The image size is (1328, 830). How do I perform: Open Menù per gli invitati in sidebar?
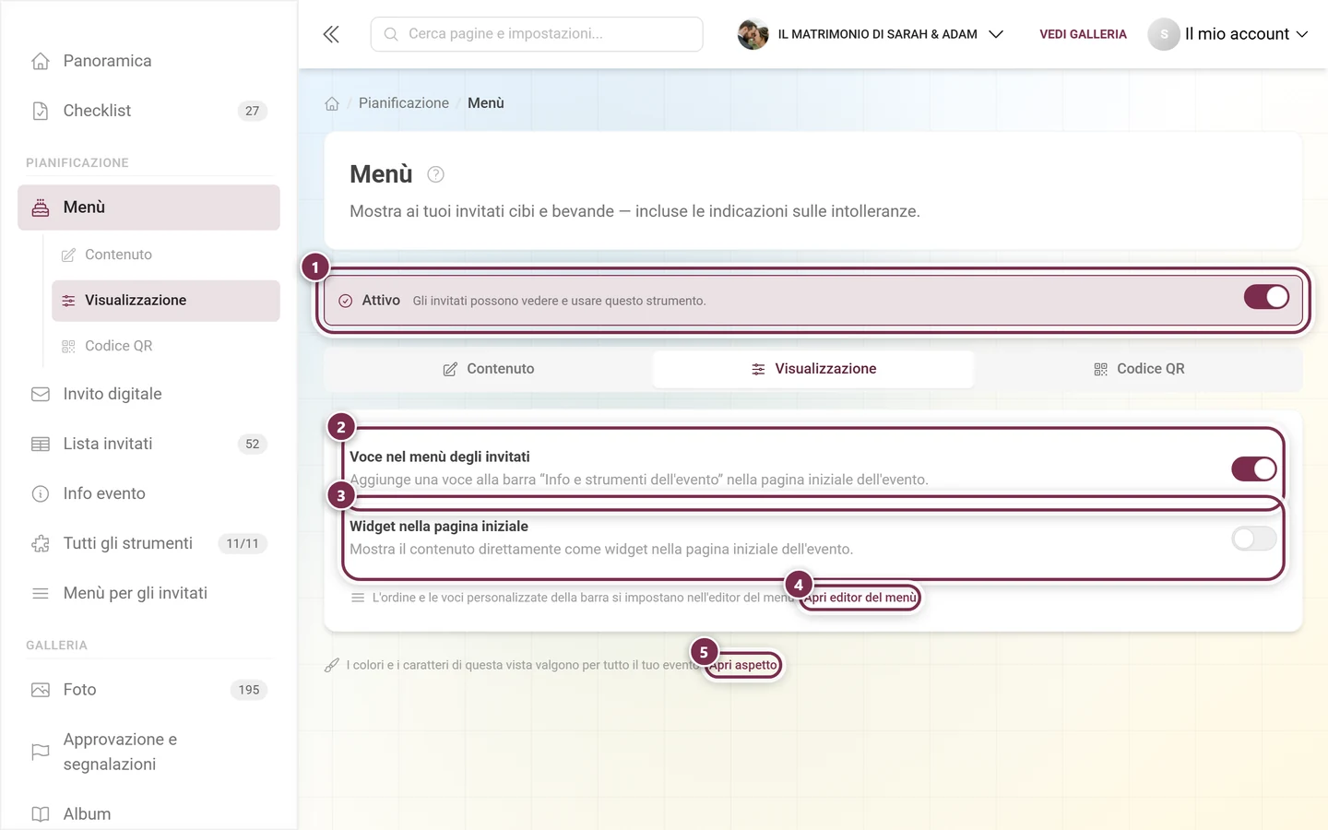point(148,593)
